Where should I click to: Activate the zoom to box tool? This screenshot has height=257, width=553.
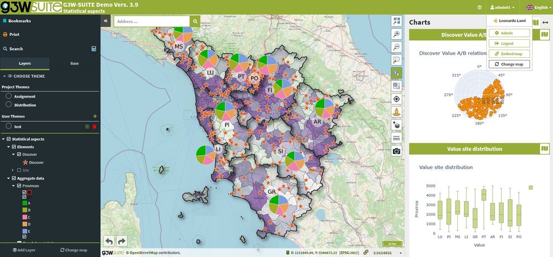click(397, 60)
